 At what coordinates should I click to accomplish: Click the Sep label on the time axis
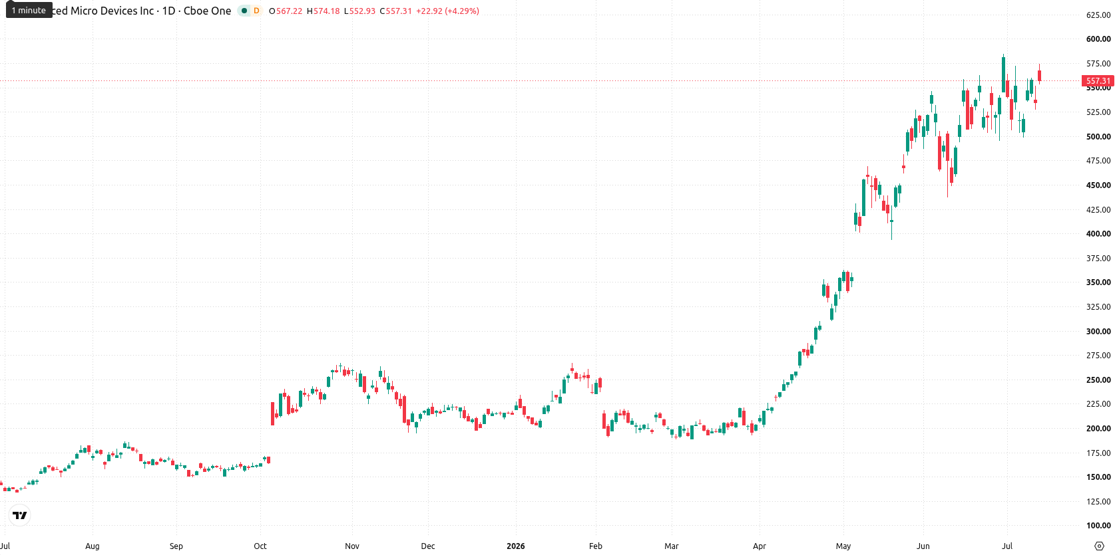[176, 546]
